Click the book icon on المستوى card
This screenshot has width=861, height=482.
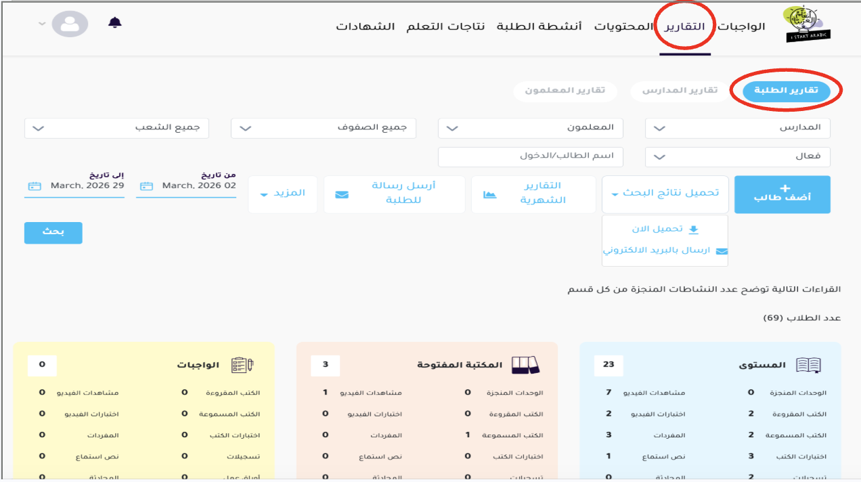(808, 365)
